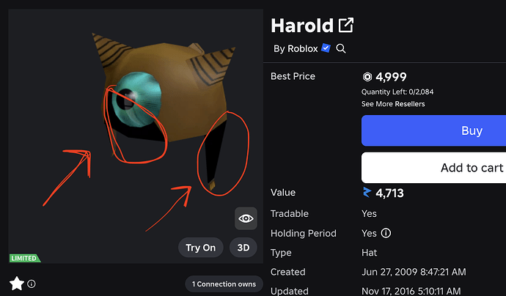Click the Buy button
The image size is (506, 296).
[433, 130]
